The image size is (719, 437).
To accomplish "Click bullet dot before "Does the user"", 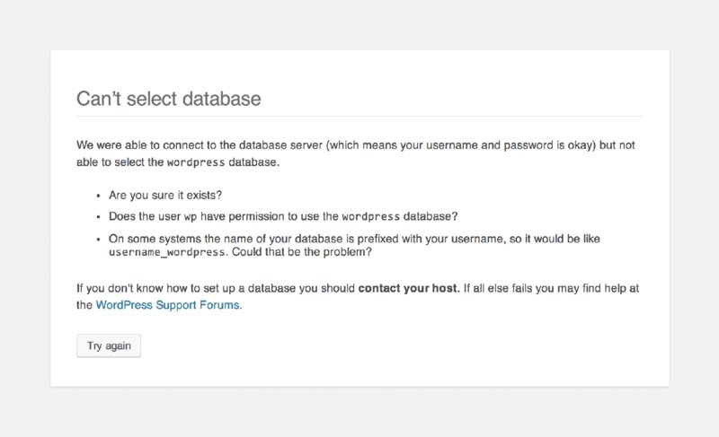I will click(x=98, y=217).
